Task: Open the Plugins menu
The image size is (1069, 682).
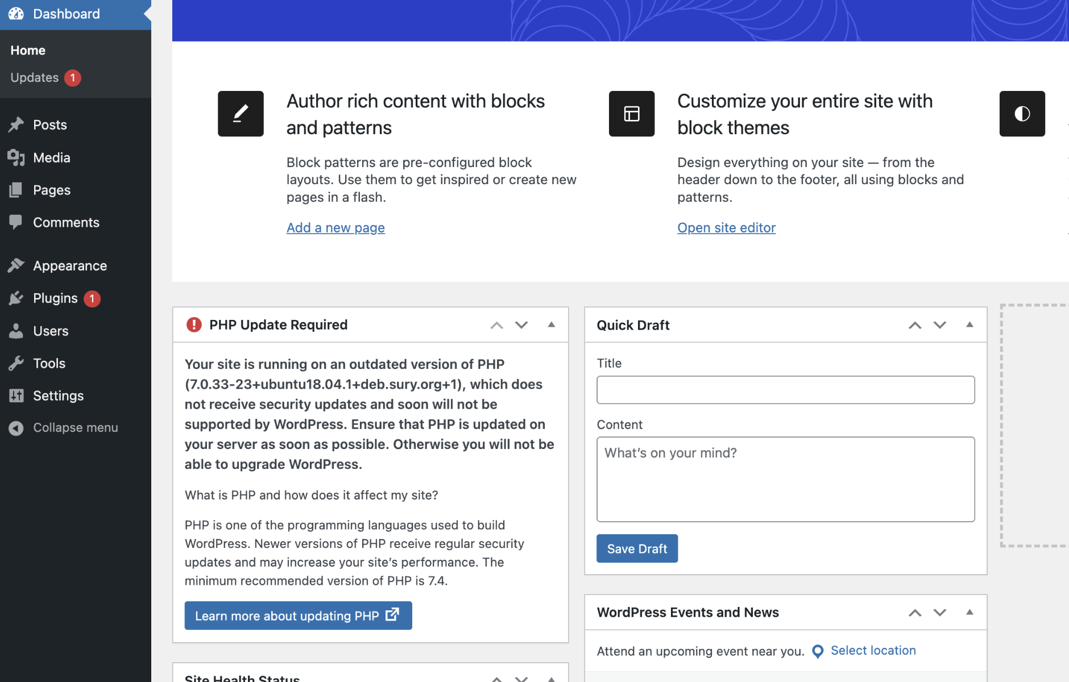Action: (55, 298)
